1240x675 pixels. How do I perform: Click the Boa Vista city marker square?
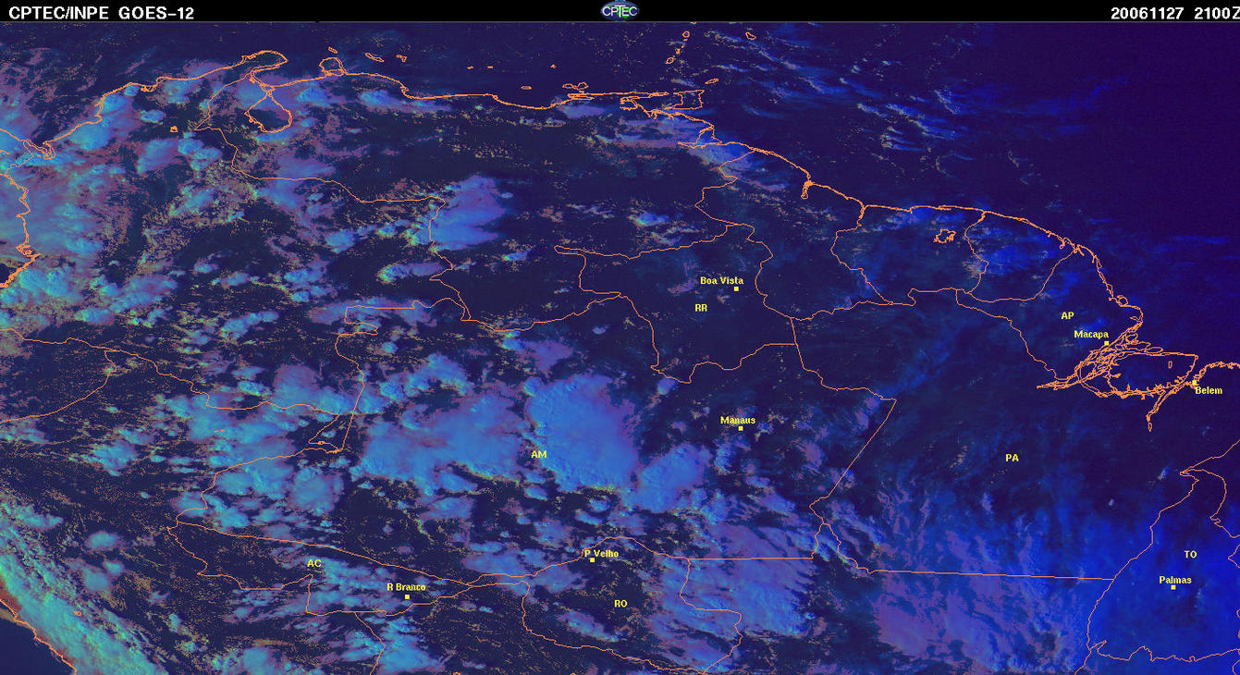coord(736,288)
